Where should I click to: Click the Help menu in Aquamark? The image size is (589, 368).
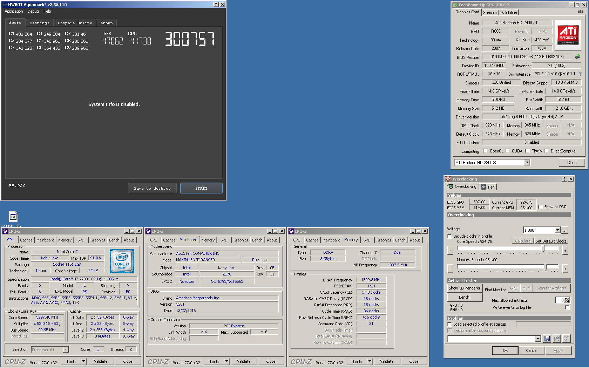pyautogui.click(x=47, y=11)
